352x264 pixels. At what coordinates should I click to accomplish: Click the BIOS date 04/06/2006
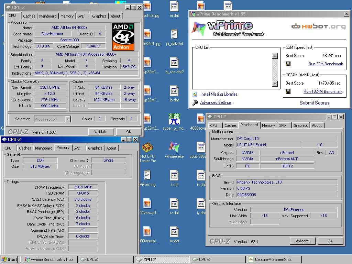pyautogui.click(x=287, y=195)
